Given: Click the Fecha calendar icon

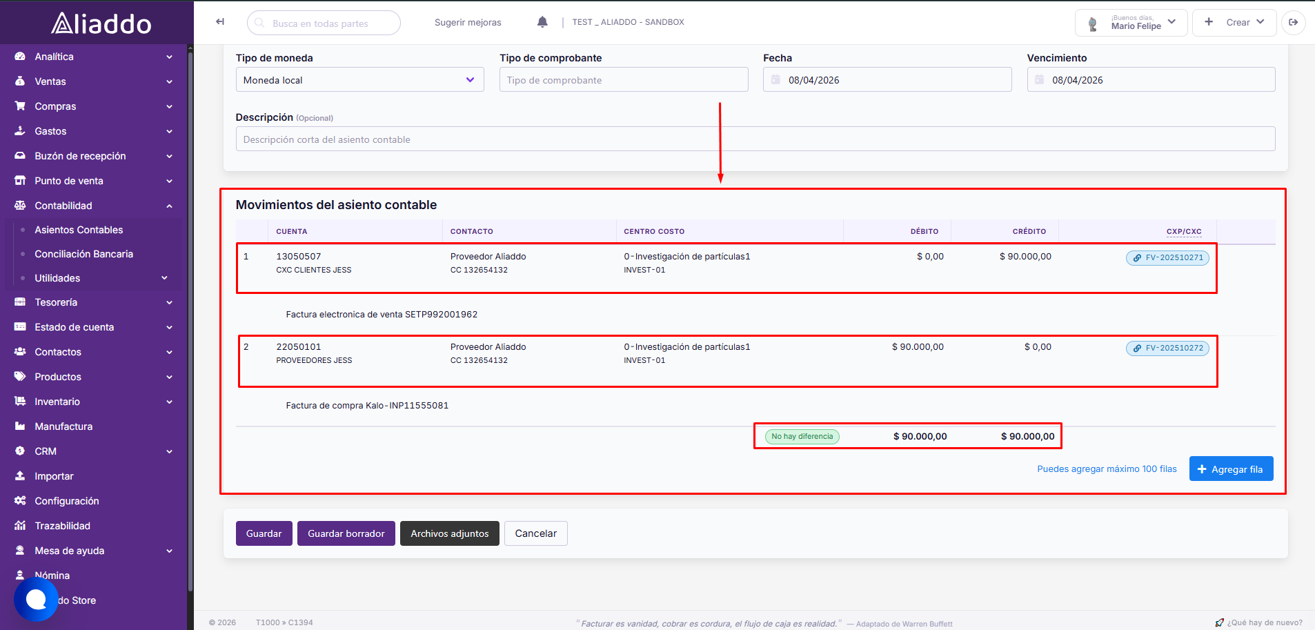Looking at the screenshot, I should (775, 80).
